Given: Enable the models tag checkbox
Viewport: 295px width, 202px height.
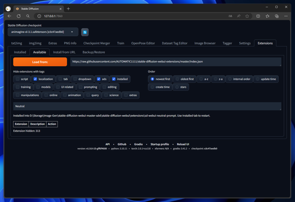Looking at the screenshot, I should click(38, 87).
